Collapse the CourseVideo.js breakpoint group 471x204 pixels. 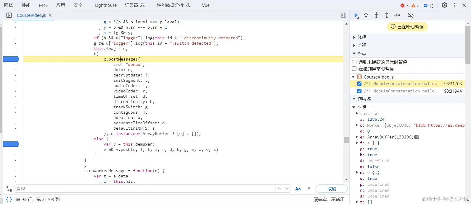click(353, 77)
